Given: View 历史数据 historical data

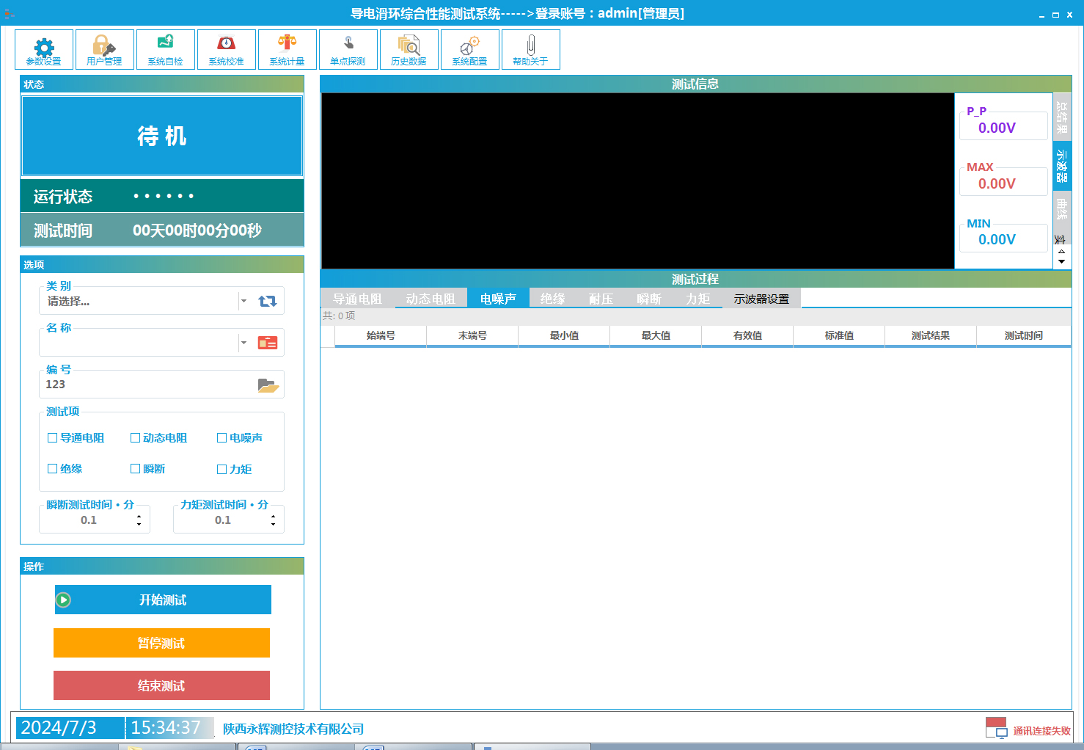Looking at the screenshot, I should tap(409, 49).
